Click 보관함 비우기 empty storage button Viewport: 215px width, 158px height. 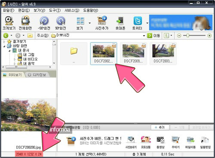(x=201, y=127)
